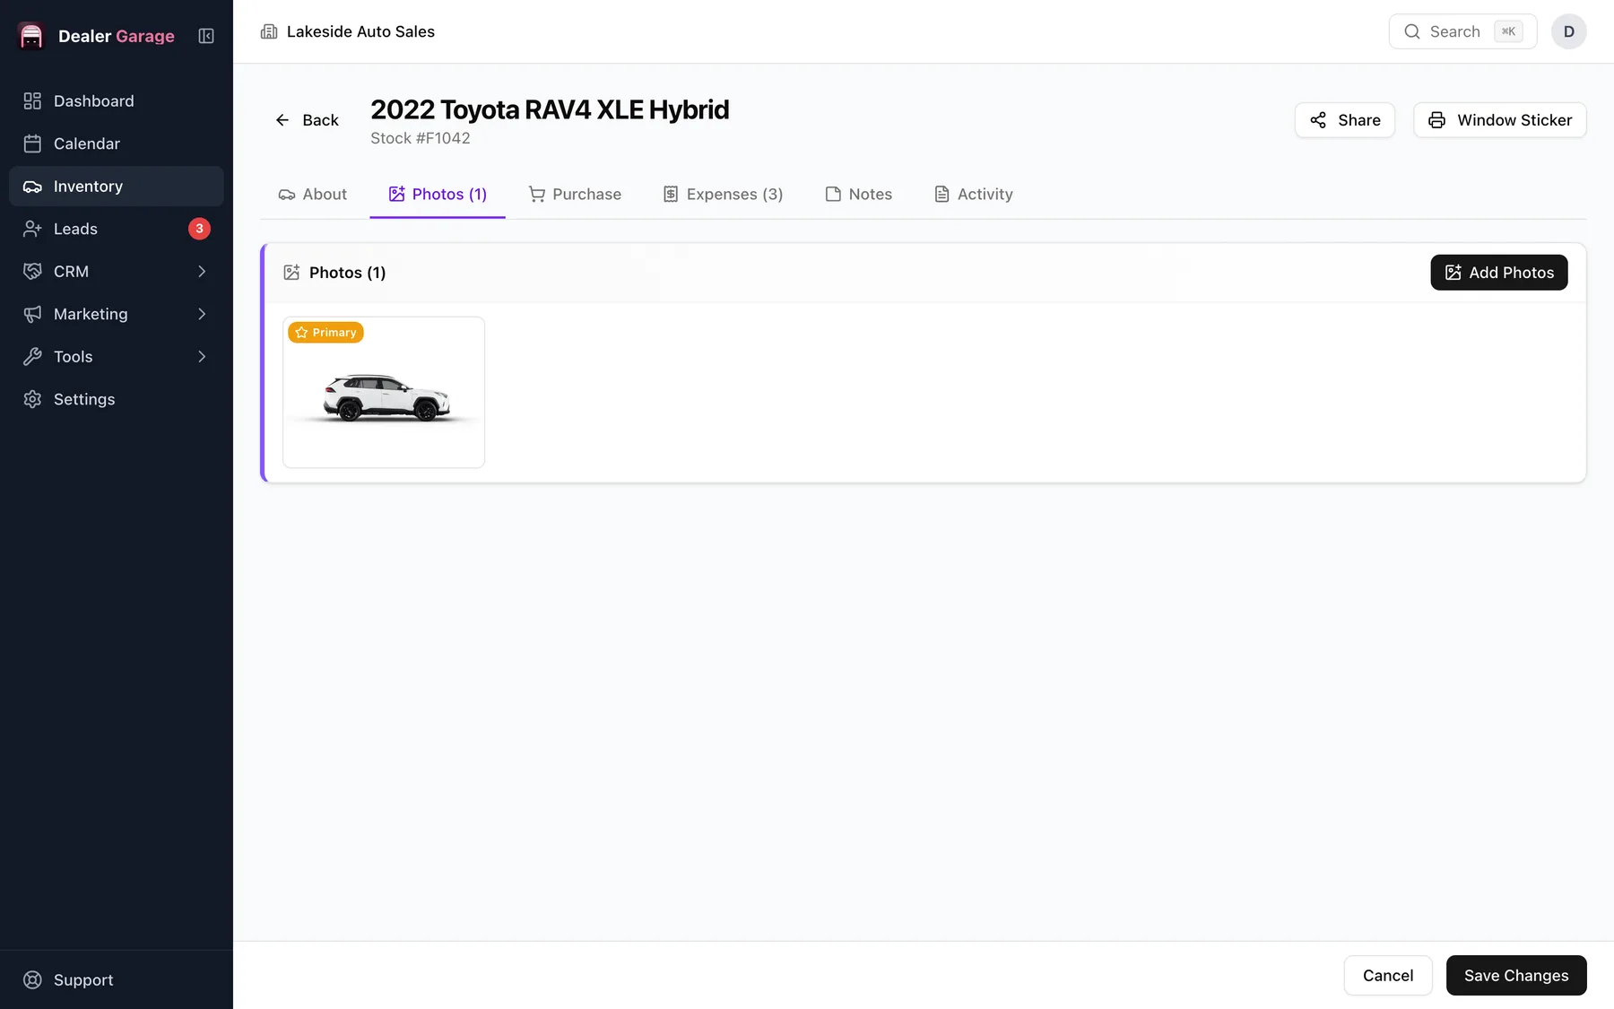1614x1009 pixels.
Task: Open the Settings gear item
Action: 117,399
